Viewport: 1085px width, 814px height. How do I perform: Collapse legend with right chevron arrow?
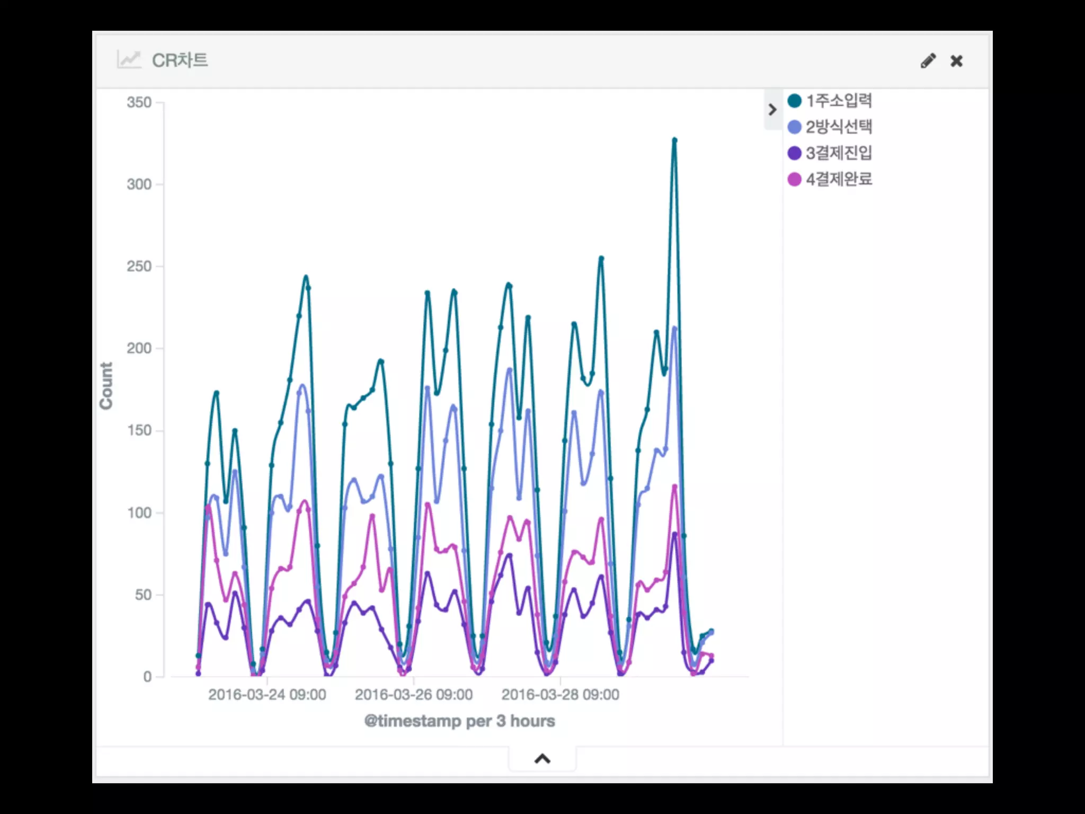(772, 110)
